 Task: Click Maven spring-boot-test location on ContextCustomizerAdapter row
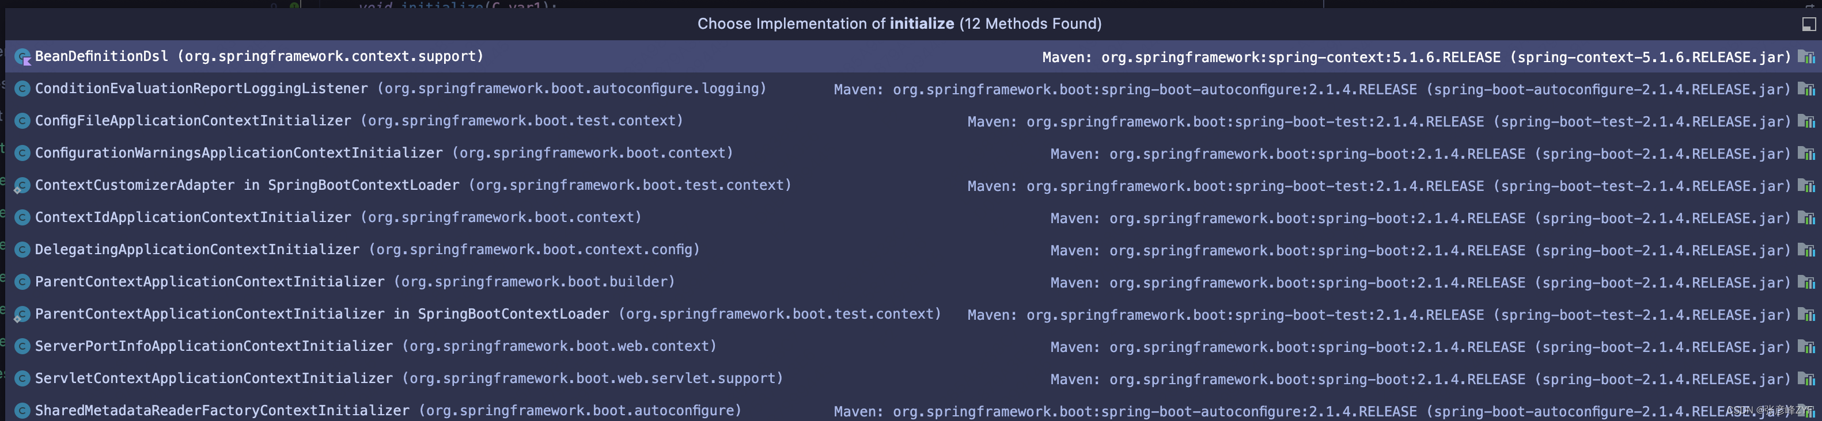point(1379,186)
